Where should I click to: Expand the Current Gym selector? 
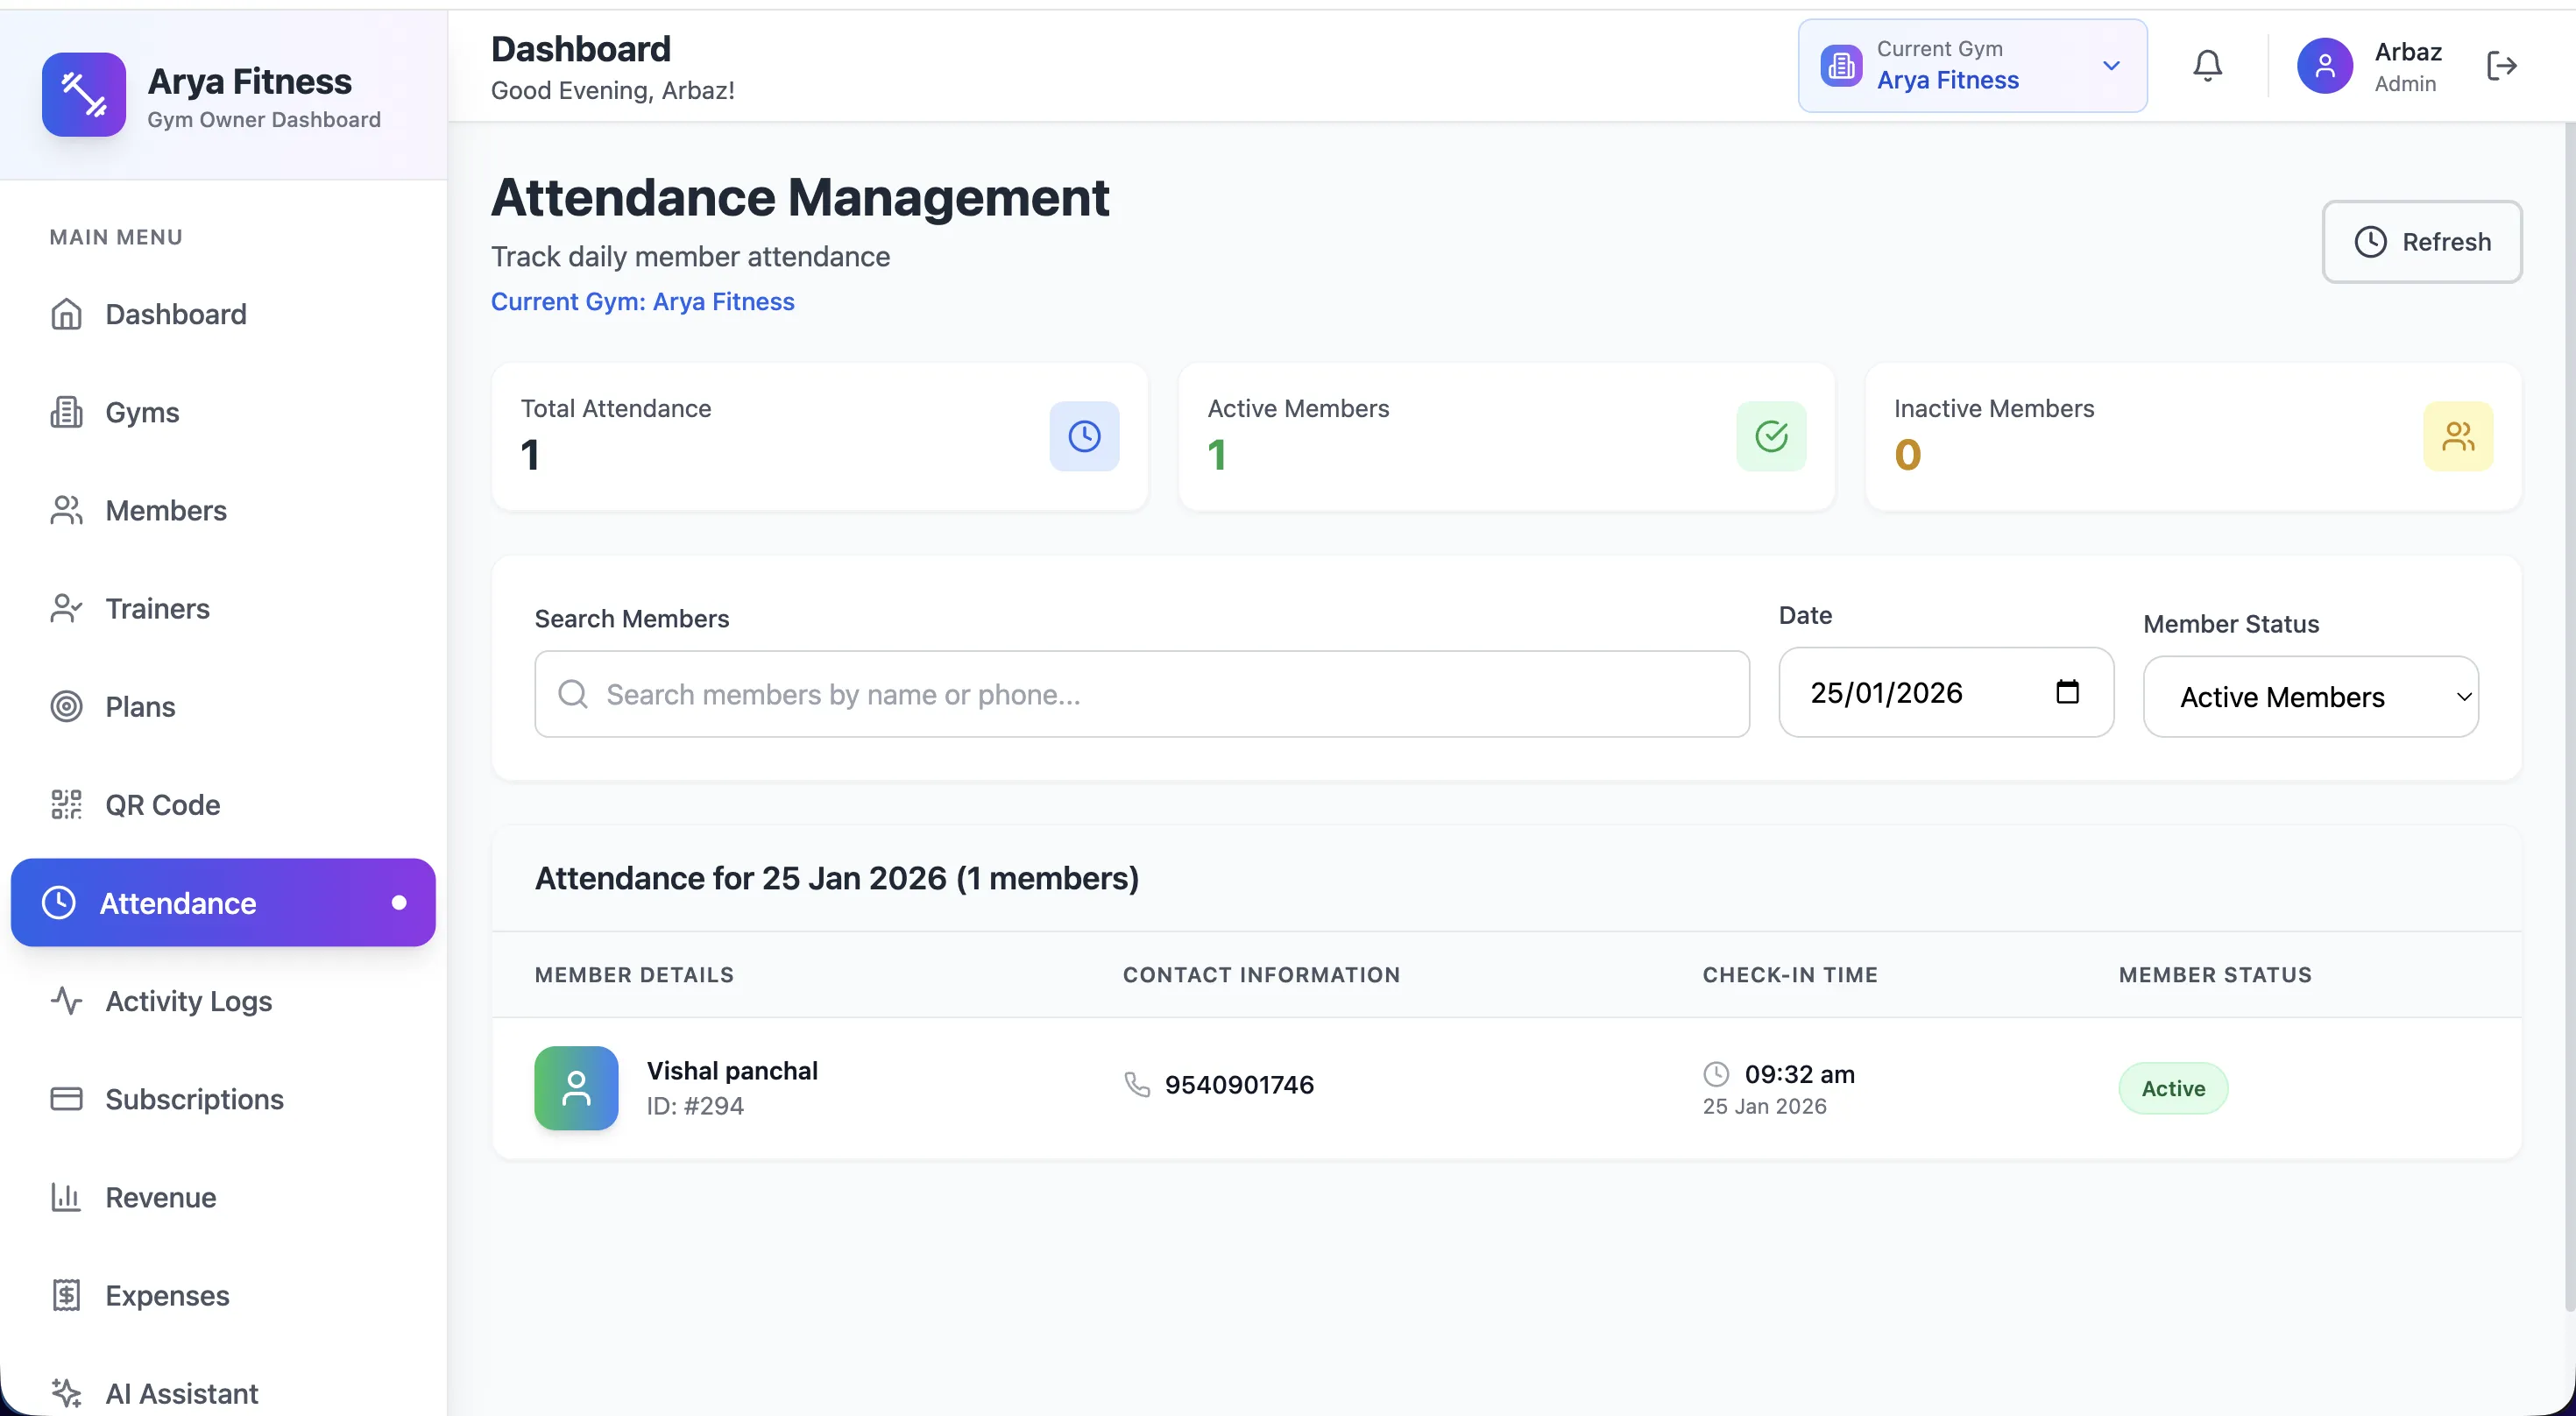(x=2110, y=66)
